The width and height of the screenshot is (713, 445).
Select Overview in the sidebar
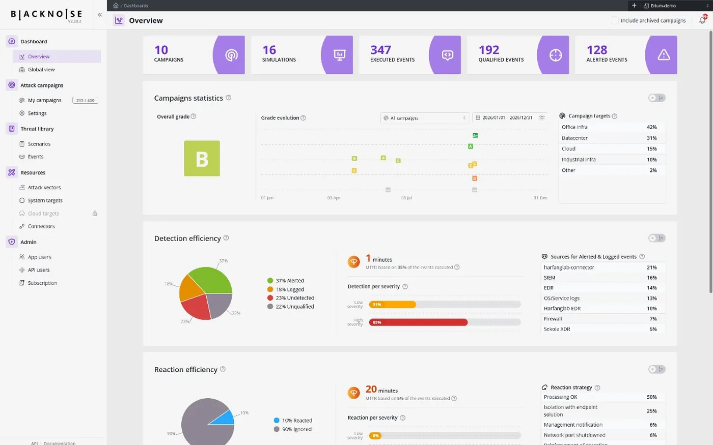pos(57,56)
